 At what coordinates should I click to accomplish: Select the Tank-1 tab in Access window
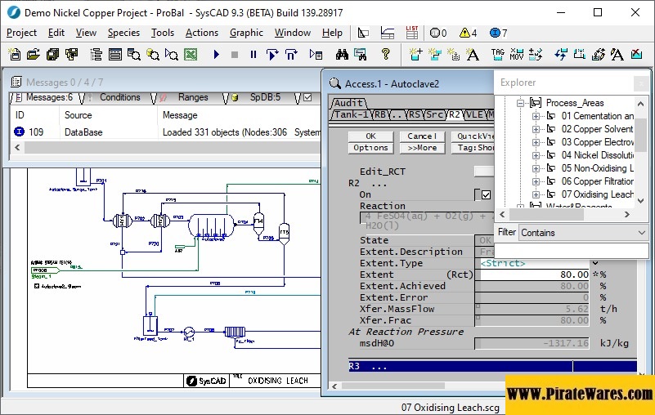[x=352, y=114]
